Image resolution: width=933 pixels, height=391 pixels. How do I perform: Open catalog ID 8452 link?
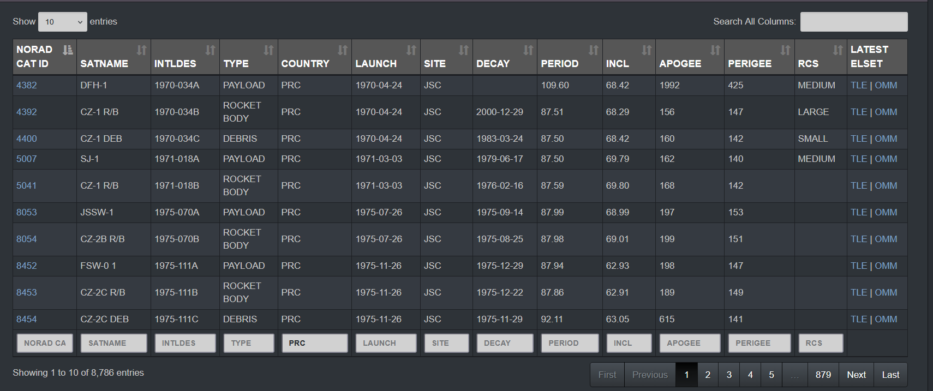click(x=27, y=266)
